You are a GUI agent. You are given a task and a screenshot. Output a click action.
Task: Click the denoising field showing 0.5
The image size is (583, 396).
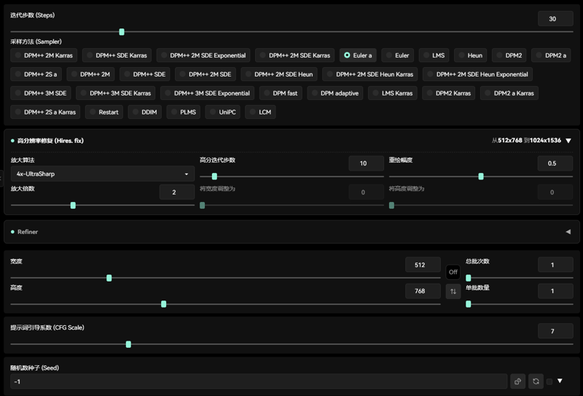pyautogui.click(x=555, y=163)
